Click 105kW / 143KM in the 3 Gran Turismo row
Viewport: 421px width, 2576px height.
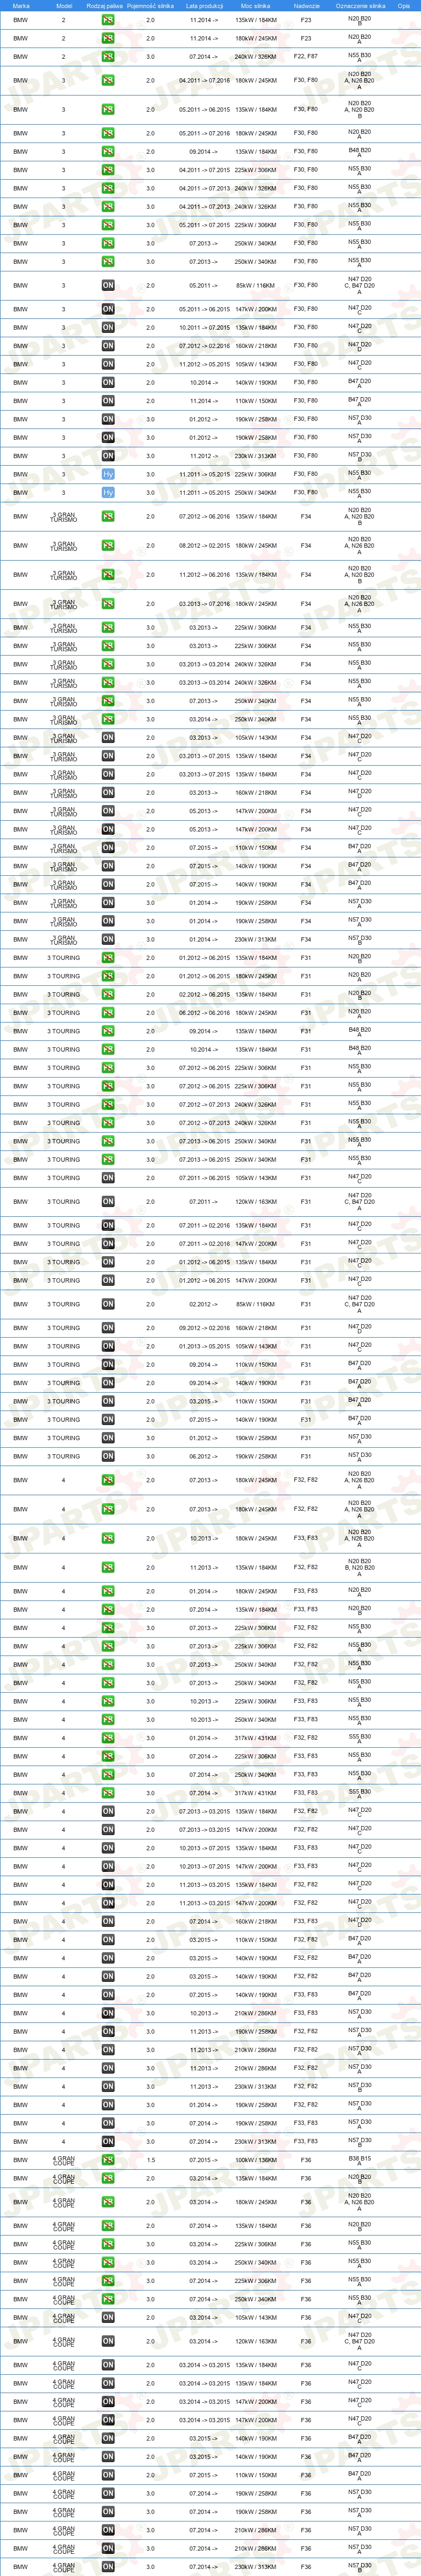tap(255, 738)
